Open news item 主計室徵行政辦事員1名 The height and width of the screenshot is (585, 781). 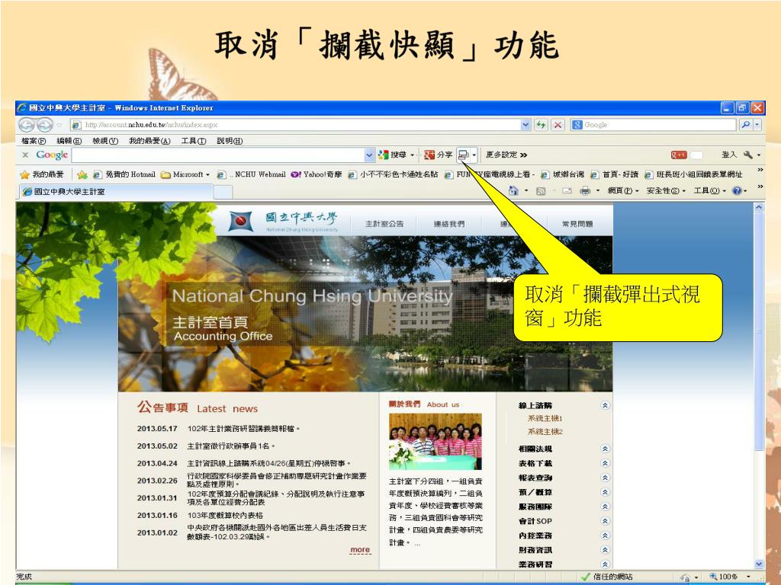point(231,446)
